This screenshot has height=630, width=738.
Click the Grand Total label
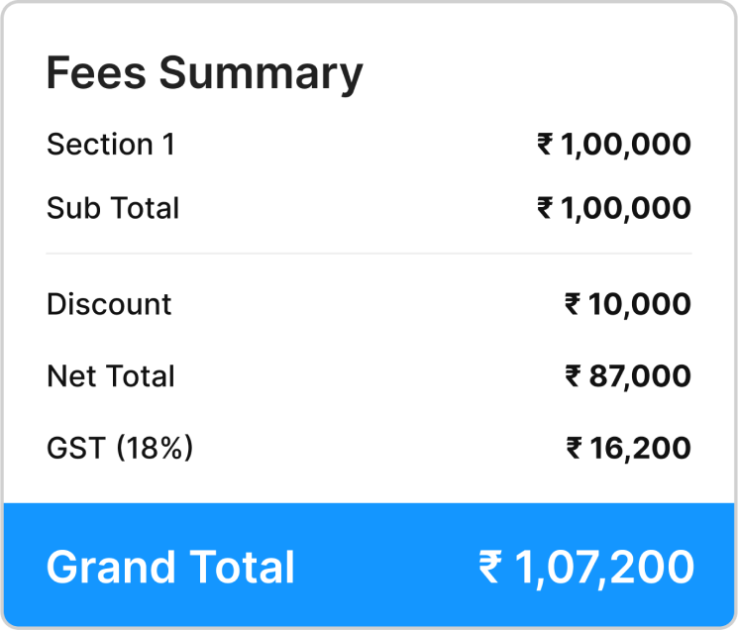click(170, 568)
